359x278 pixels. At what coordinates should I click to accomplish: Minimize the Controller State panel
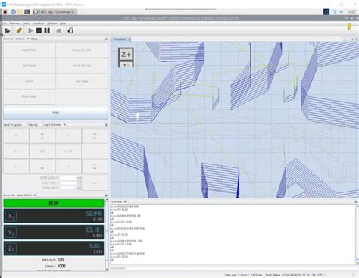(106, 195)
